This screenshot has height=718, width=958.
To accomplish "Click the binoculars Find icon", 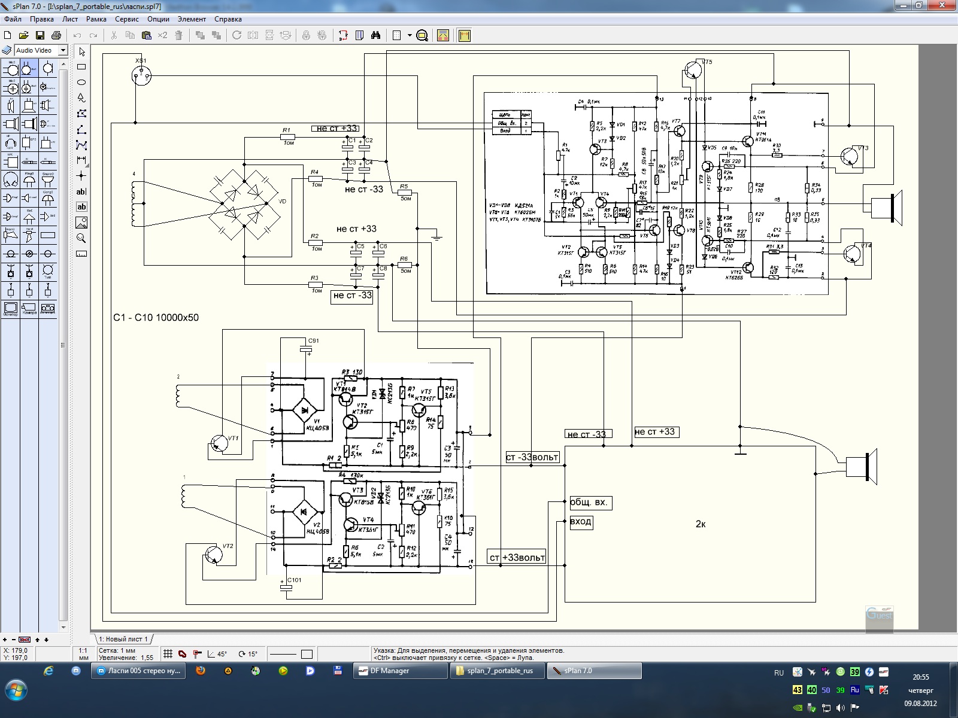I will (375, 35).
